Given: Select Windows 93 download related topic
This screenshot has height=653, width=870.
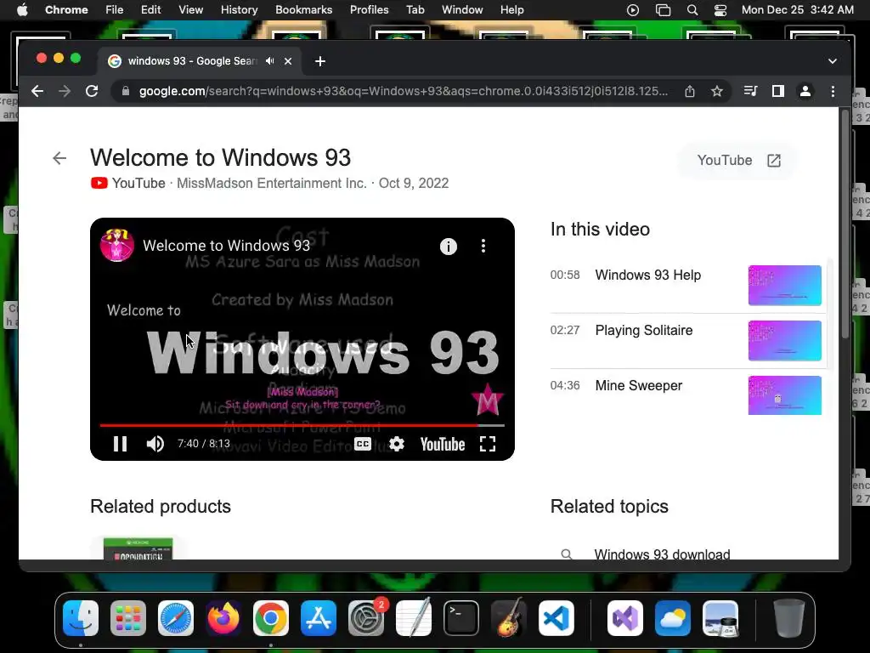Looking at the screenshot, I should click(662, 554).
